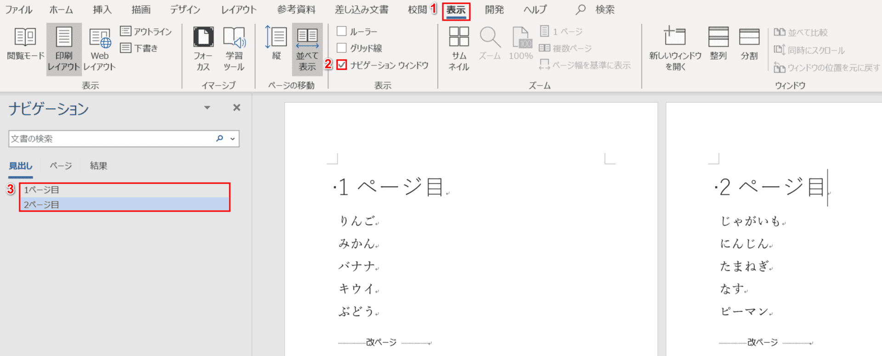Viewport: 882px width, 356px height.
Task: Click the ribbon search (検索) magnifier
Action: coord(581,9)
